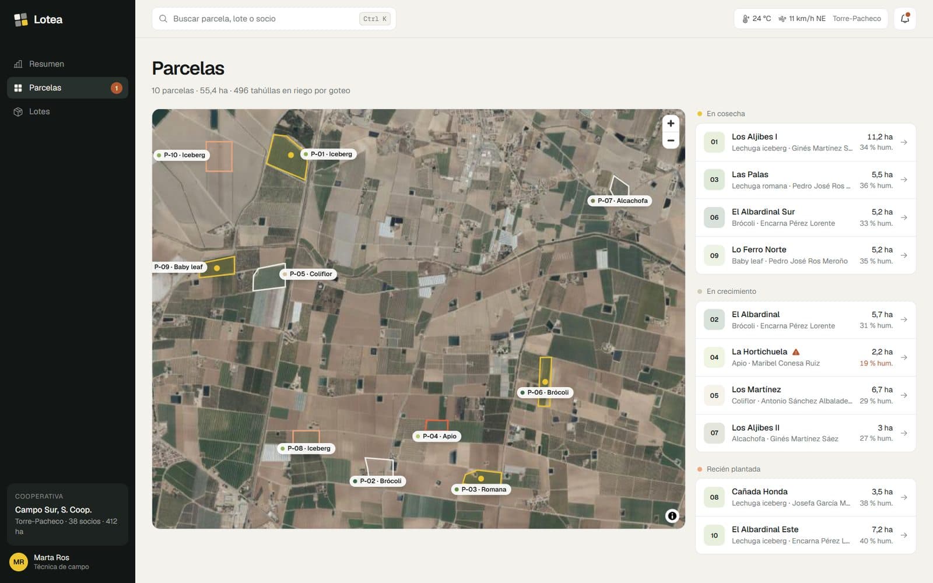Click the En crecimiento group heading
Screen dimensions: 933x583
(727, 291)
